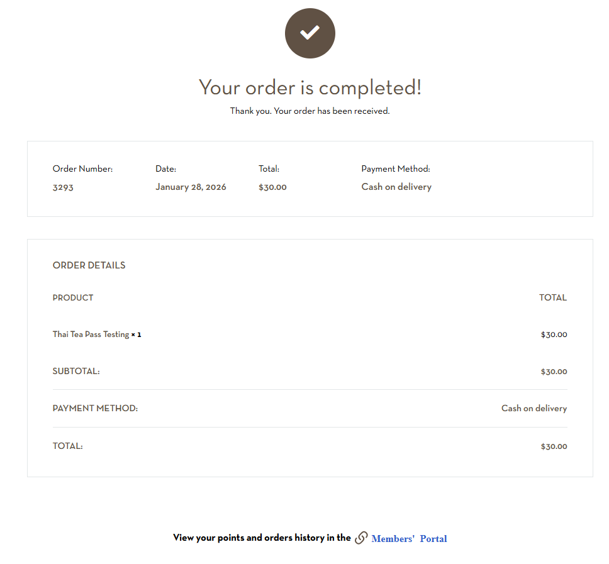Click the product quantity × 1
The height and width of the screenshot is (564, 609).
137,335
